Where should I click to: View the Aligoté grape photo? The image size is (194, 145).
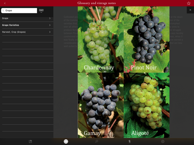point(147,105)
